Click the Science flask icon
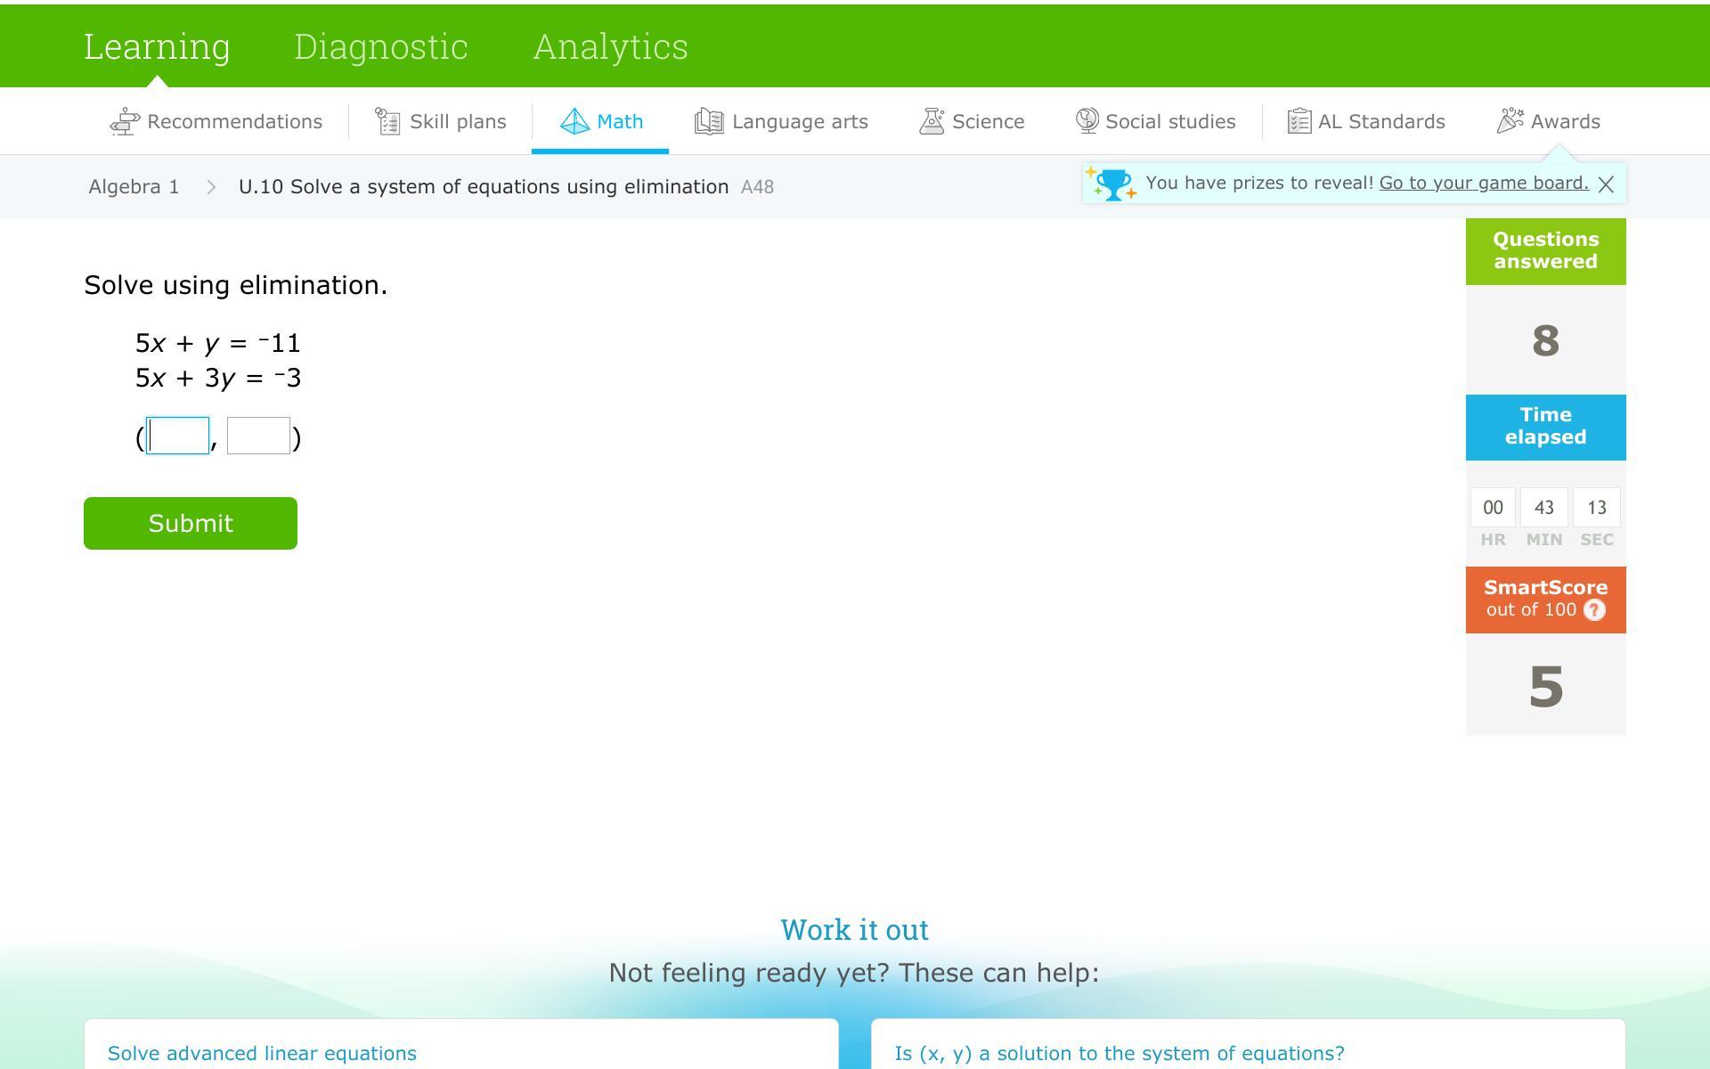Image resolution: width=1710 pixels, height=1069 pixels. pos(932,121)
